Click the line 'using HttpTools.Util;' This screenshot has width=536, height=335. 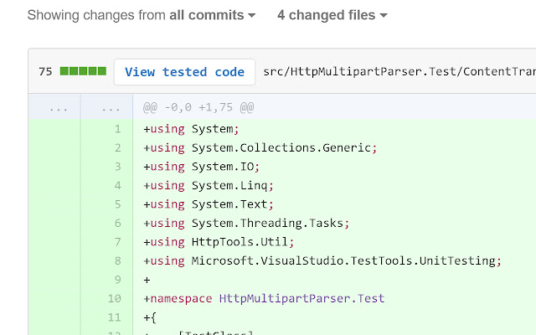point(219,242)
